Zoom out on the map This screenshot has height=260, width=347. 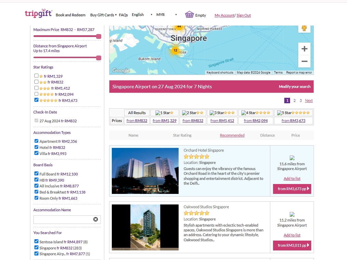click(304, 61)
